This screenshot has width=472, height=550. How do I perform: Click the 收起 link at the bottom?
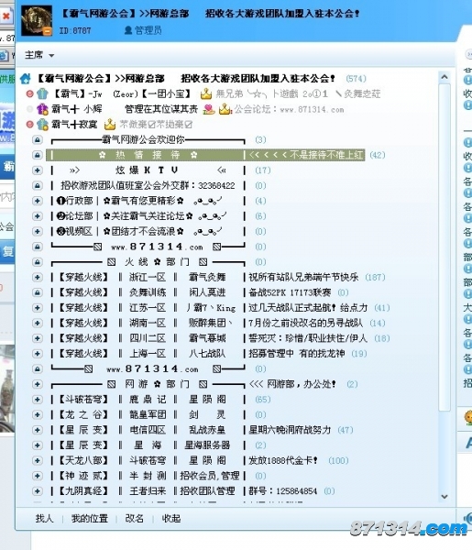pos(171,518)
